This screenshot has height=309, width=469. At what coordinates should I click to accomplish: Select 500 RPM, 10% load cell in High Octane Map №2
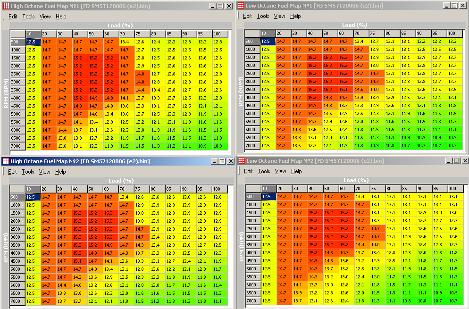coord(33,197)
